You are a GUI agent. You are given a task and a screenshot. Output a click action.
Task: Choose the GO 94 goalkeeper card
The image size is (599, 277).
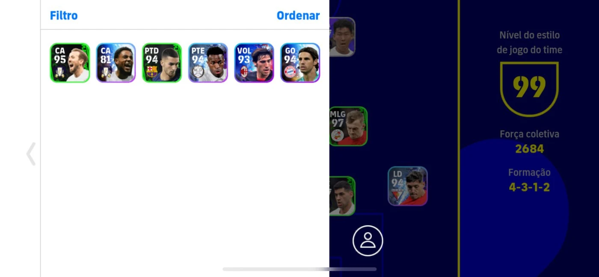point(300,63)
